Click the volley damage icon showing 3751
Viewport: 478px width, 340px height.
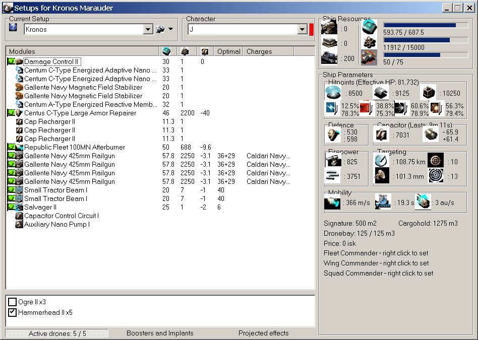pyautogui.click(x=333, y=176)
